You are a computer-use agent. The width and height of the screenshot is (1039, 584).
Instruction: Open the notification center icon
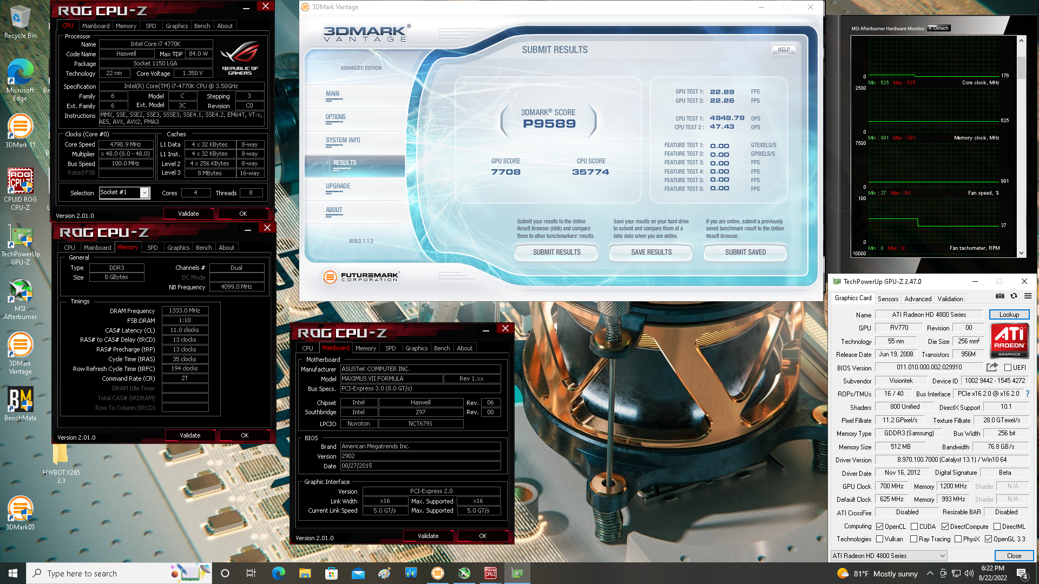(1022, 574)
